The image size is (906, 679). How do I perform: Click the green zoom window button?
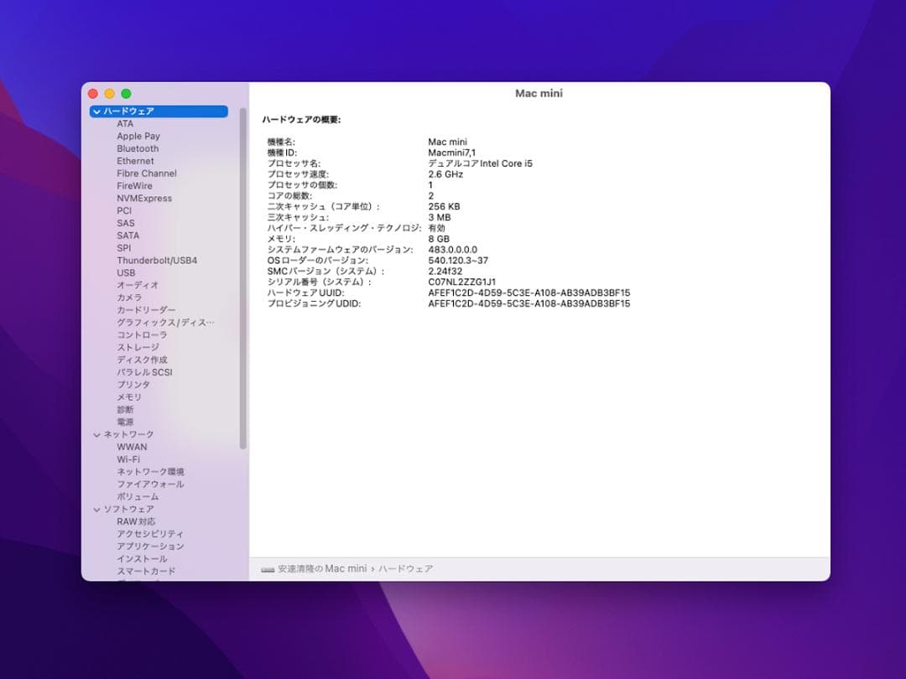(x=126, y=94)
